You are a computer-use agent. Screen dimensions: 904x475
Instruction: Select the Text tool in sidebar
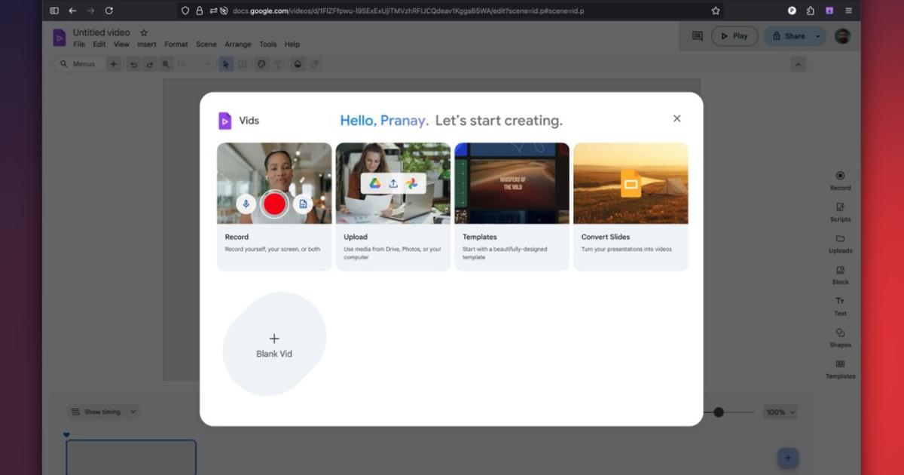click(840, 302)
